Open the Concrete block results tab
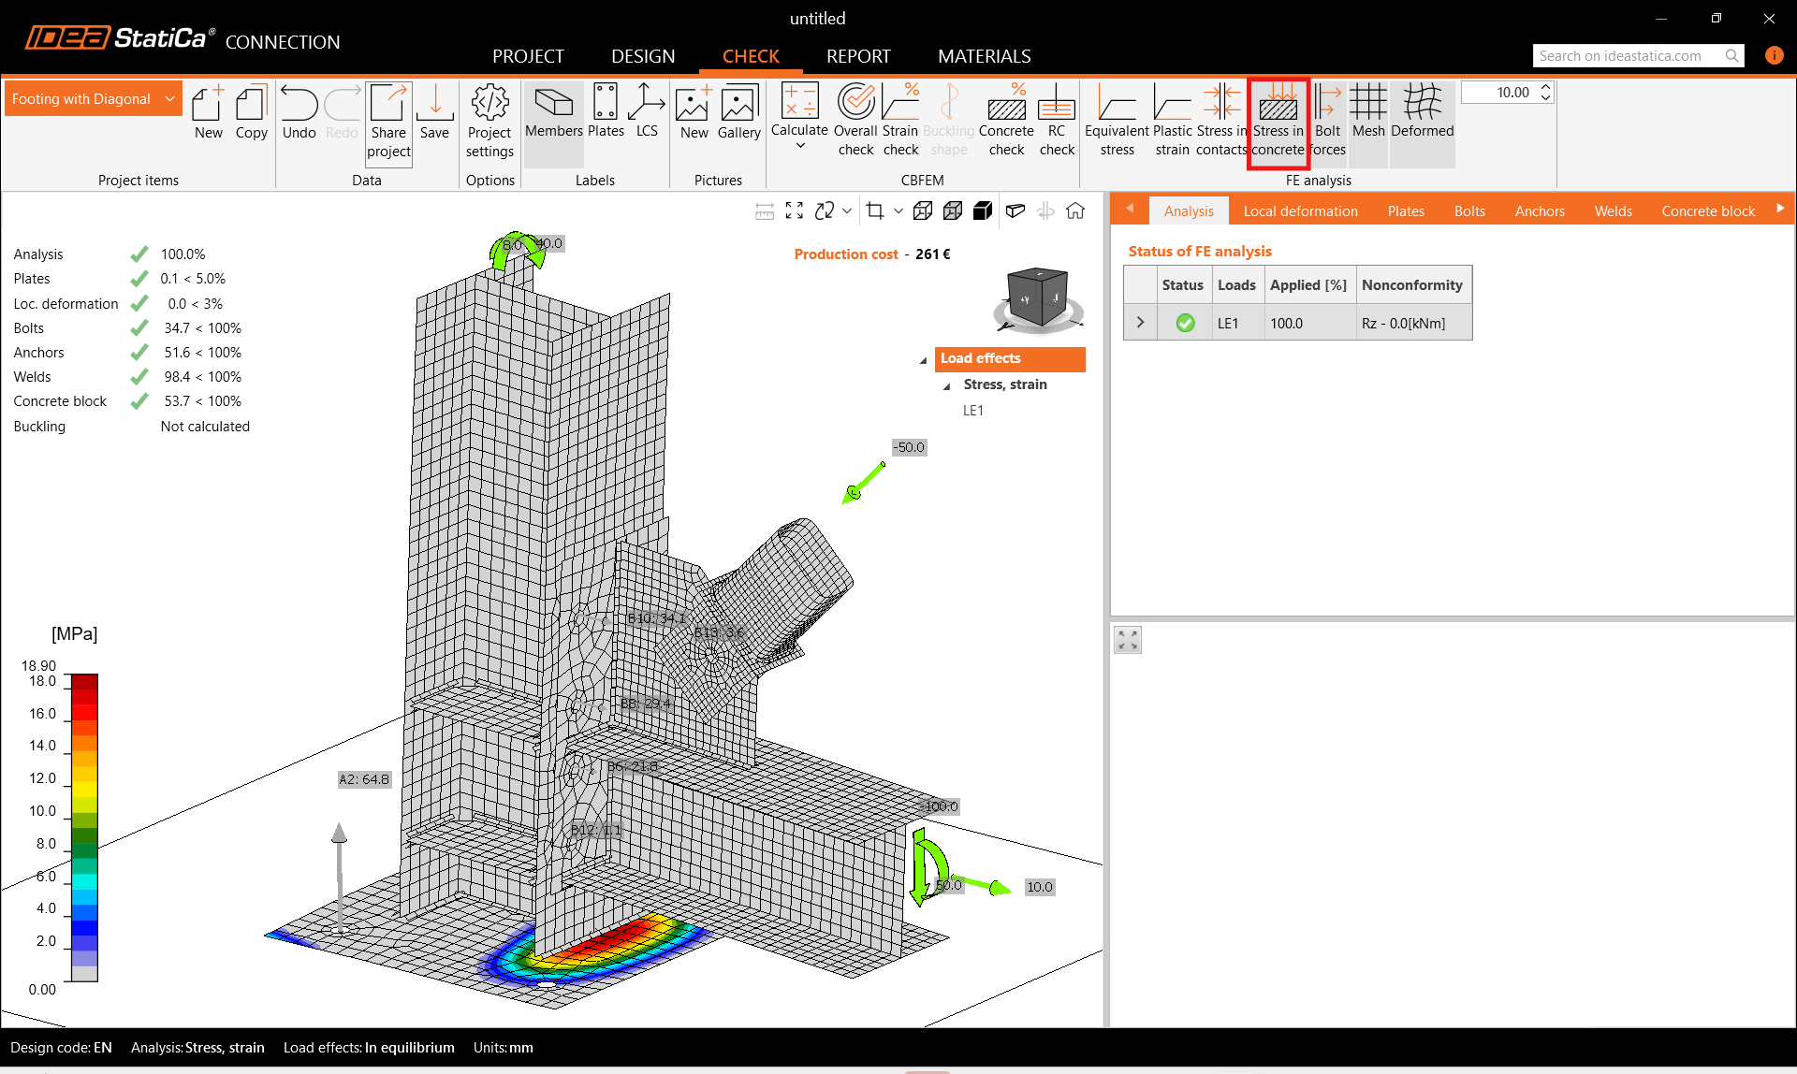Viewport: 1797px width, 1074px height. [x=1708, y=211]
